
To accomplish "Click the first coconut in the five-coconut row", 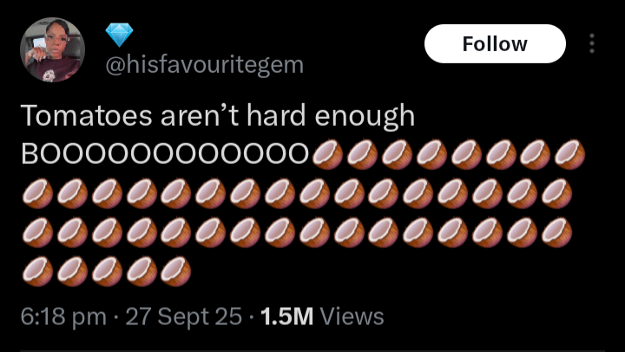I will tap(37, 272).
